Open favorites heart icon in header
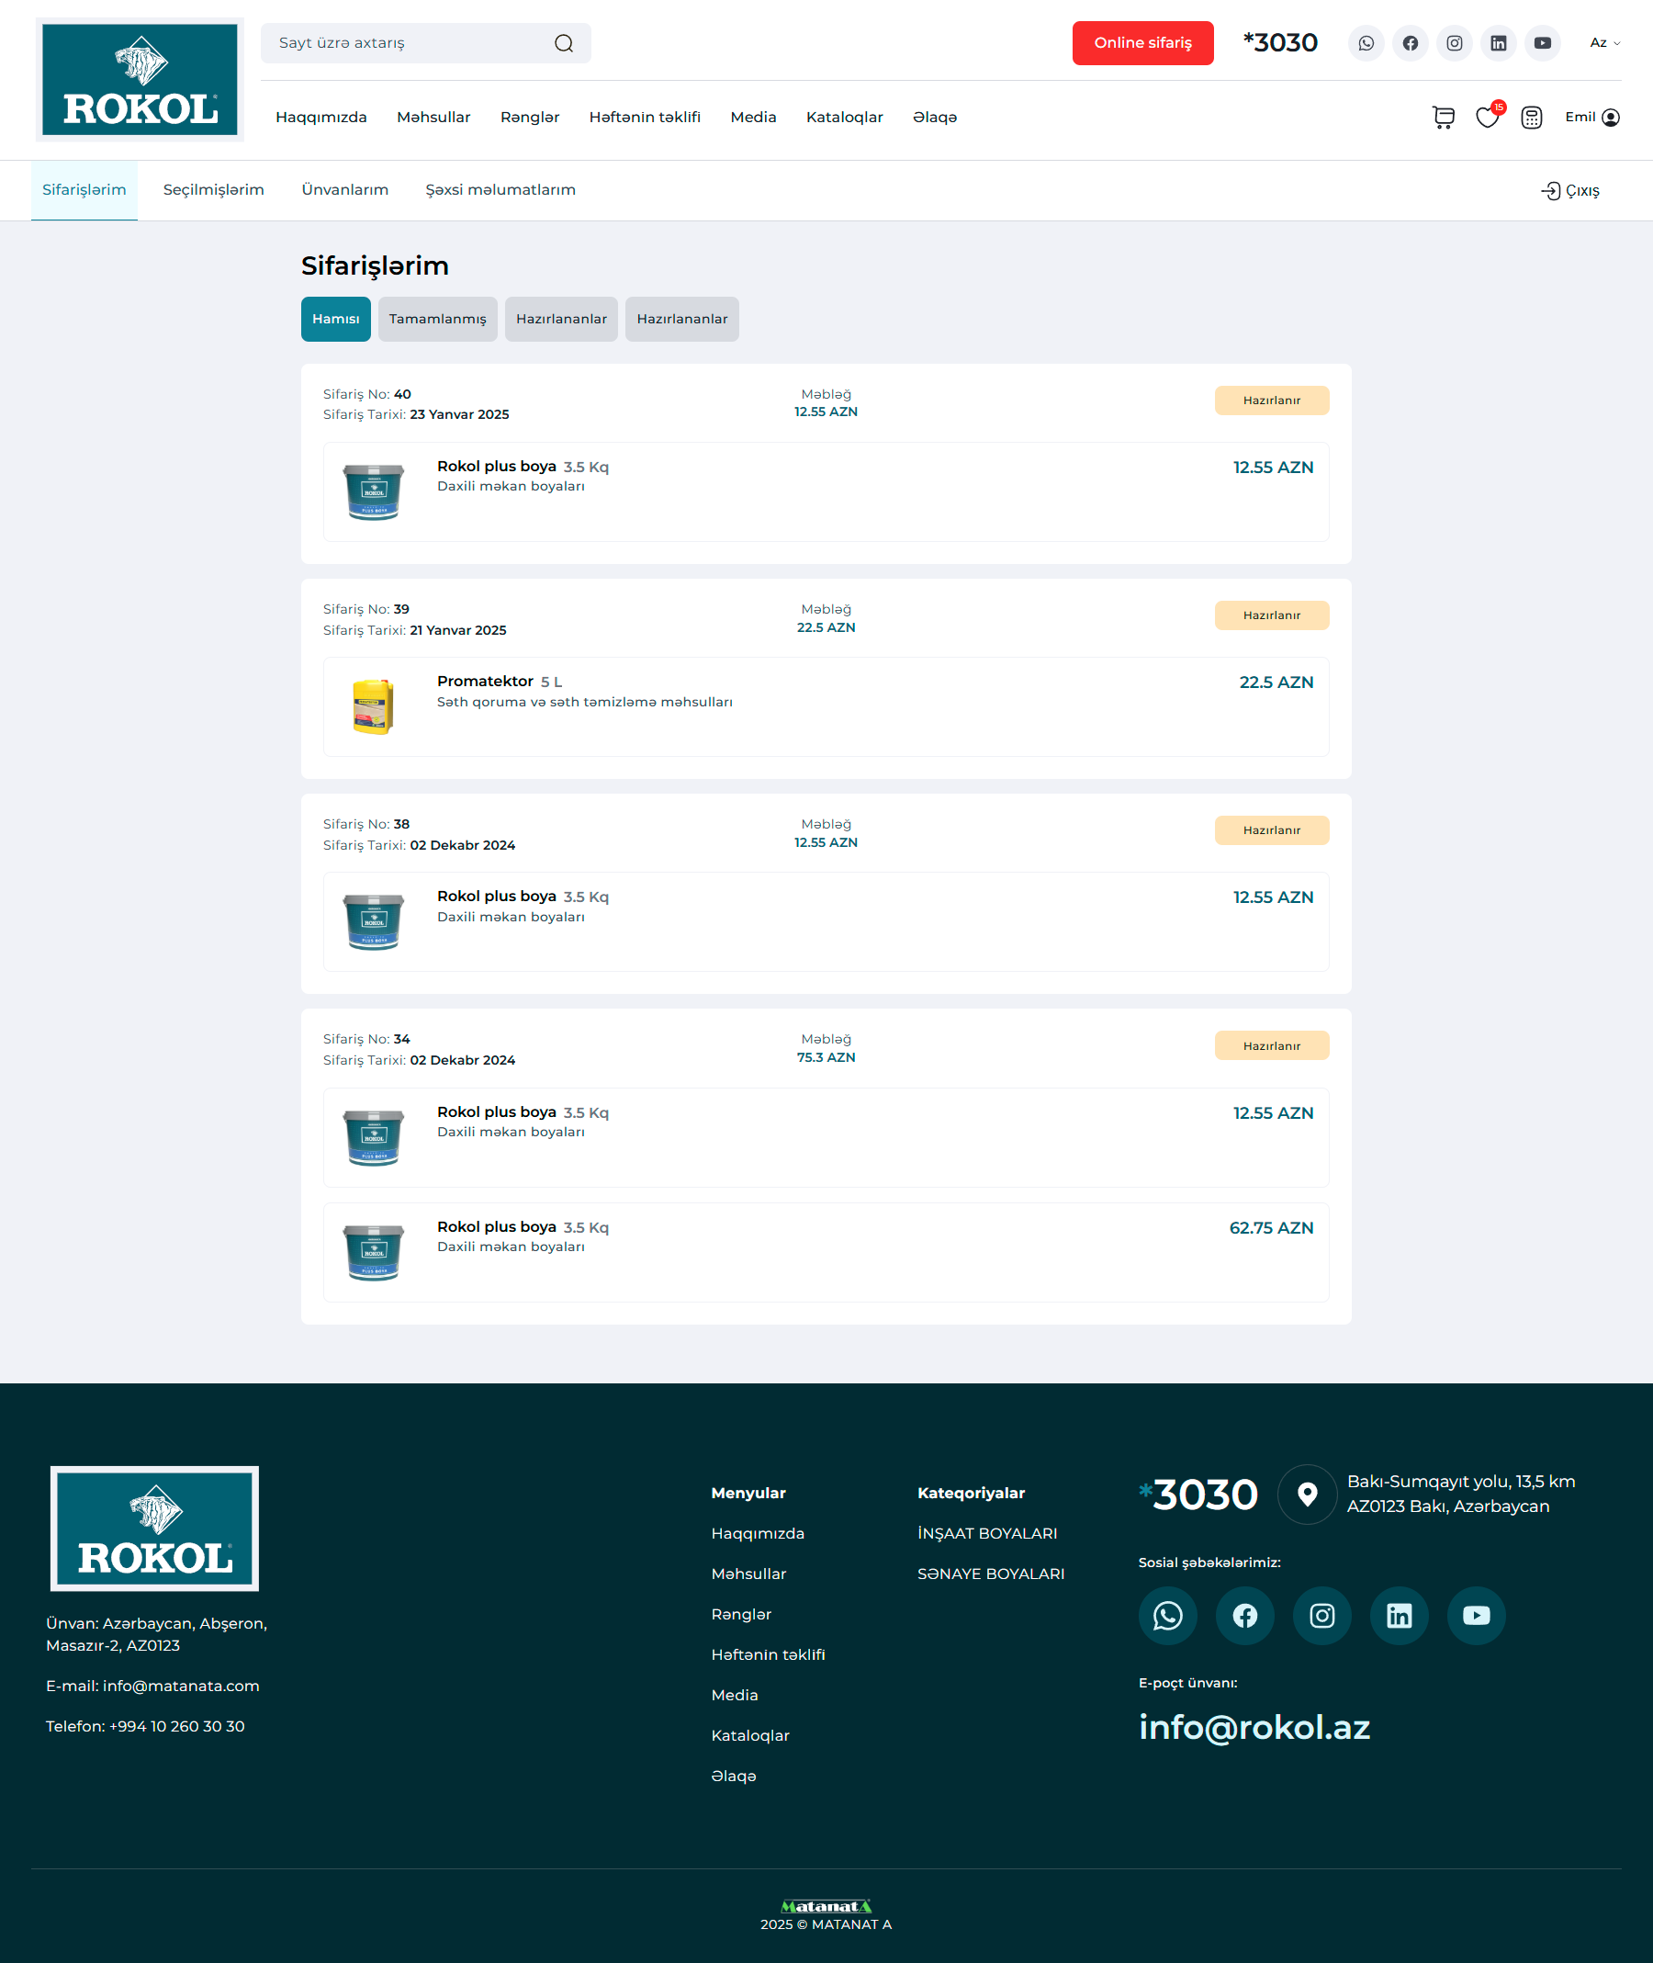The image size is (1653, 1963). [1486, 118]
